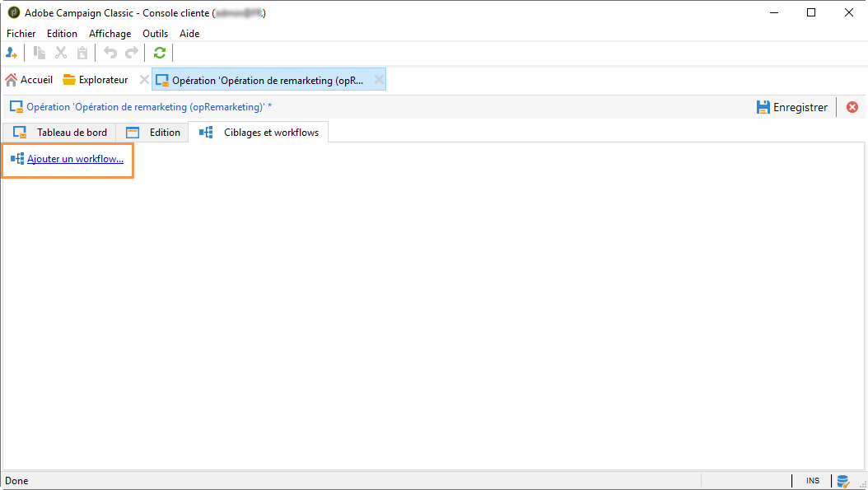Open the Affichage menu

point(110,34)
